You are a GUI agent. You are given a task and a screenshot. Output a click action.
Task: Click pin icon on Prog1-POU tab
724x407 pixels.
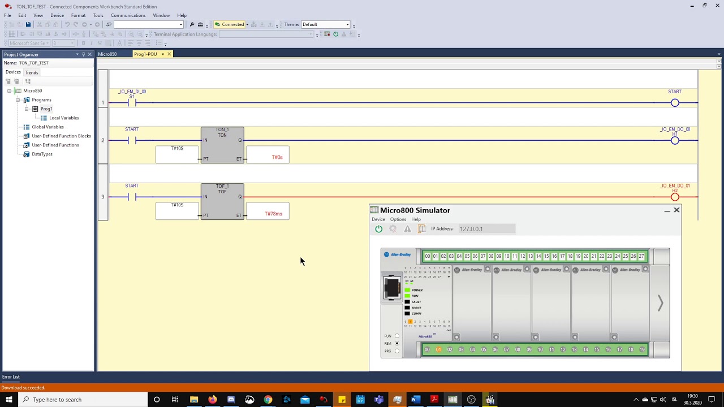(162, 54)
